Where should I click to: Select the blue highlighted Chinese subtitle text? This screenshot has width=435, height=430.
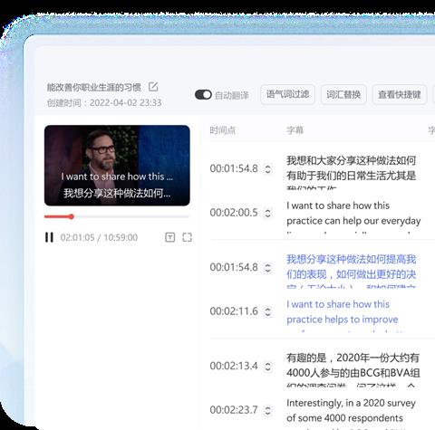point(352,271)
